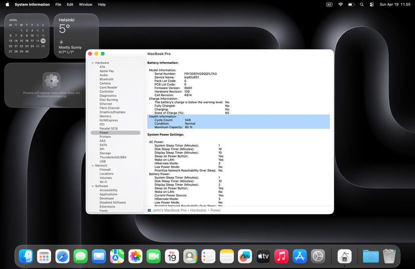Collapse the Hardware section

[93, 63]
